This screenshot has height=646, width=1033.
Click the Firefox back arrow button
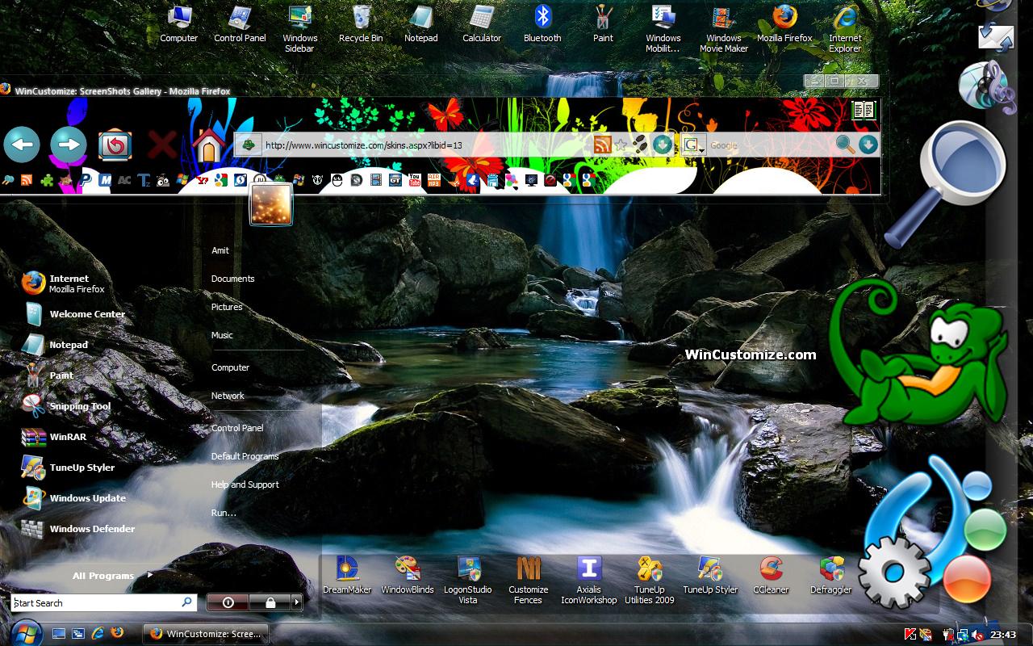click(22, 145)
